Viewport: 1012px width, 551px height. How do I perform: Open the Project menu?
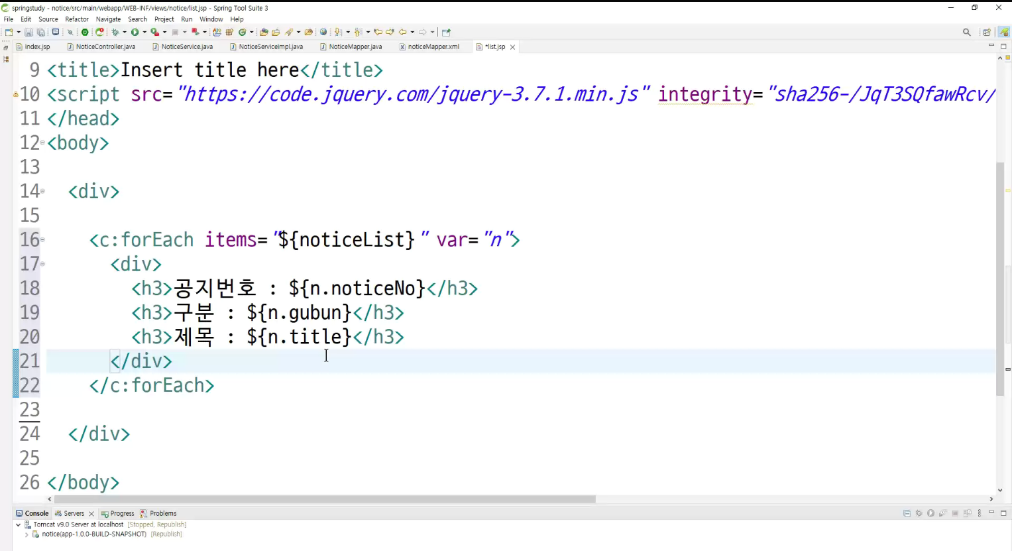164,19
